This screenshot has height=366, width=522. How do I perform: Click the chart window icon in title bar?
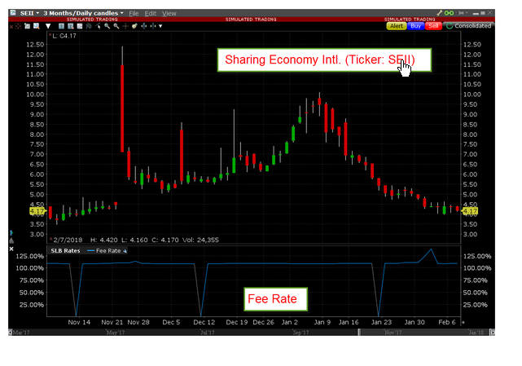click(x=13, y=13)
